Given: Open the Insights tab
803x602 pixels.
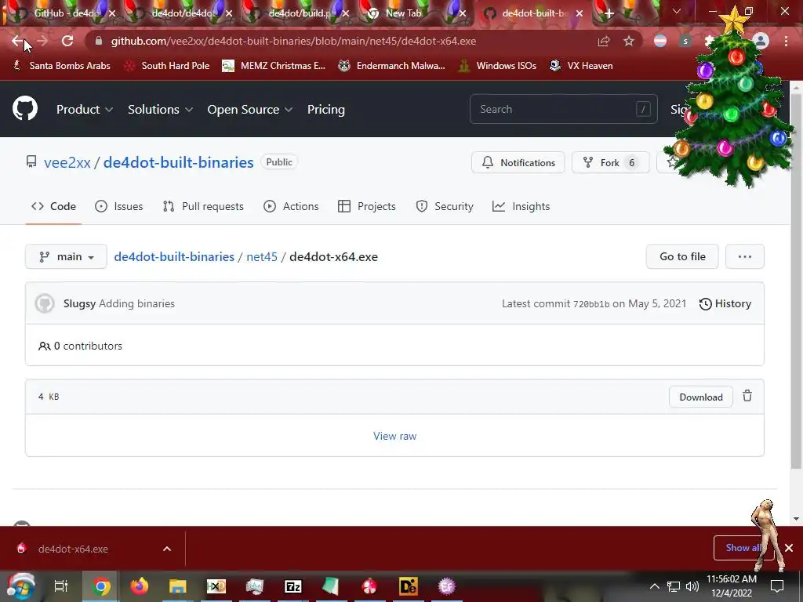Looking at the screenshot, I should point(521,206).
